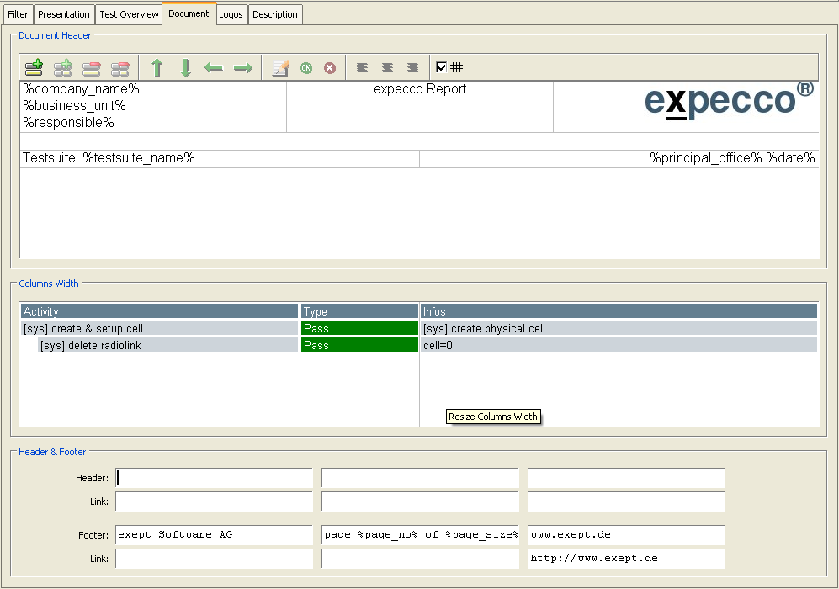This screenshot has width=839, height=589.
Task: Confirm with the green OK icon
Action: pos(306,68)
